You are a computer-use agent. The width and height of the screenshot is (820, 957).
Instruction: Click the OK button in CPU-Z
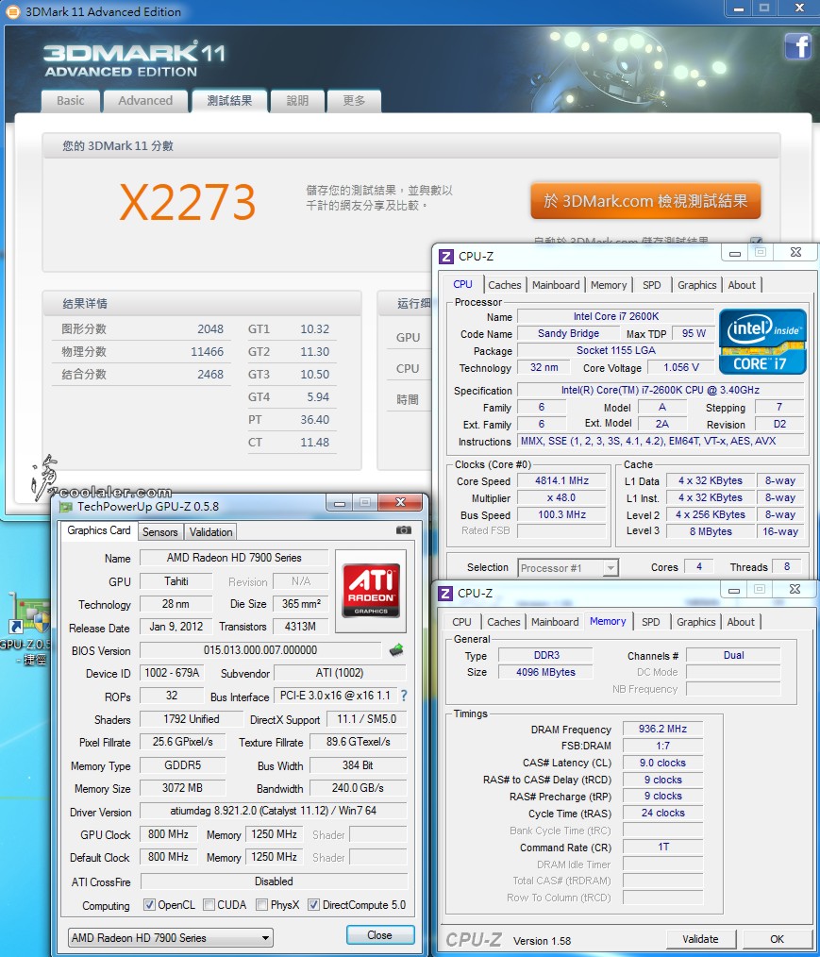point(777,939)
